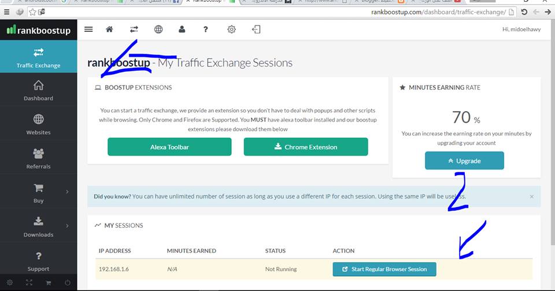Click the Hi, midoelhawy greeting
This screenshot has height=291, width=555.
(x=521, y=30)
